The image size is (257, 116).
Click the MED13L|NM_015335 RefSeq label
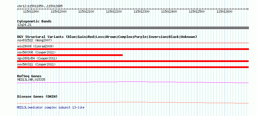(31, 80)
